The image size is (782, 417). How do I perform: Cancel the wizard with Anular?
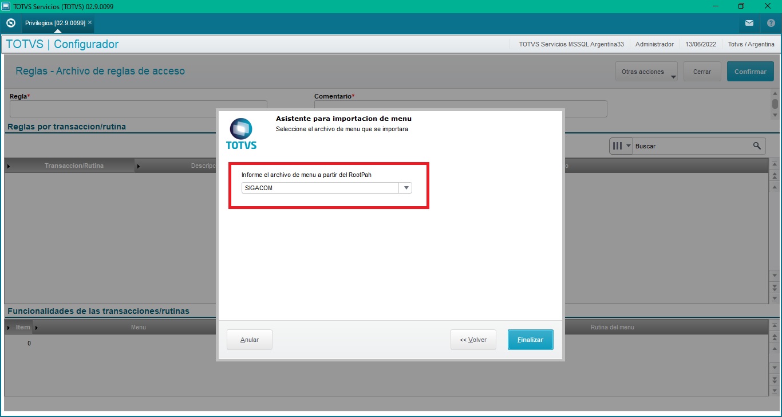pyautogui.click(x=250, y=340)
